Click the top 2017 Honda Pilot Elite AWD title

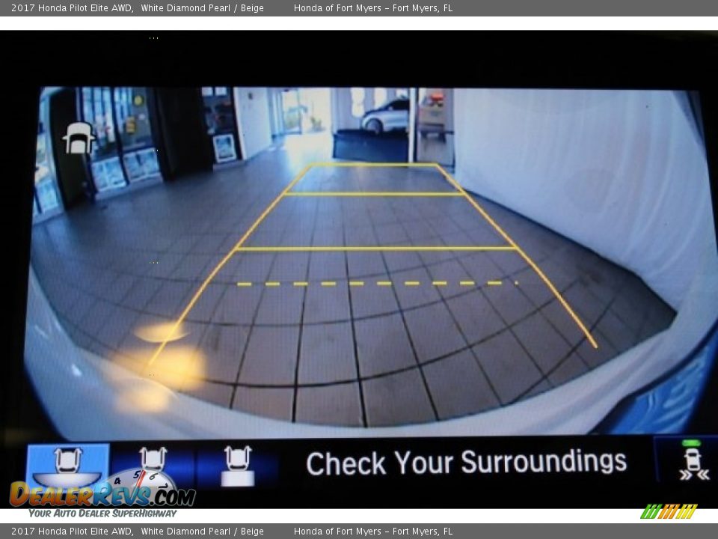pyautogui.click(x=72, y=8)
